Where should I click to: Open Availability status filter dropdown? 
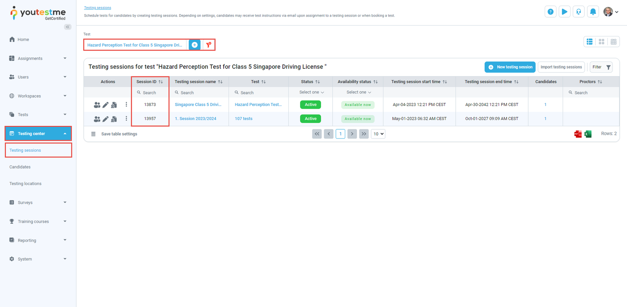(x=358, y=93)
